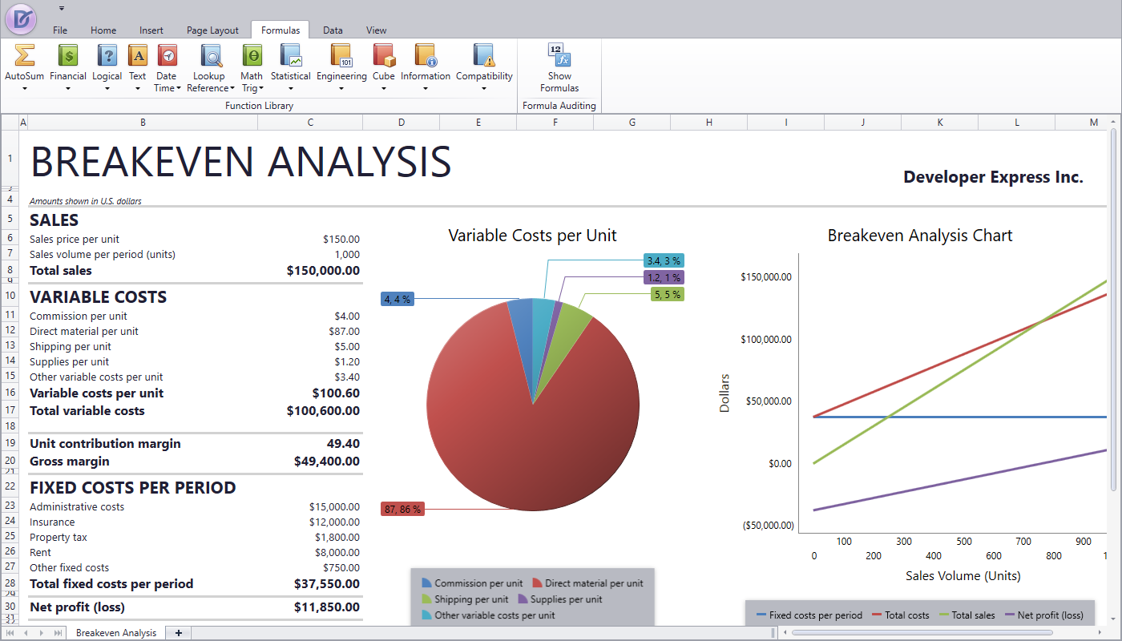Click the Cube functions icon
The width and height of the screenshot is (1122, 641).
[383, 55]
